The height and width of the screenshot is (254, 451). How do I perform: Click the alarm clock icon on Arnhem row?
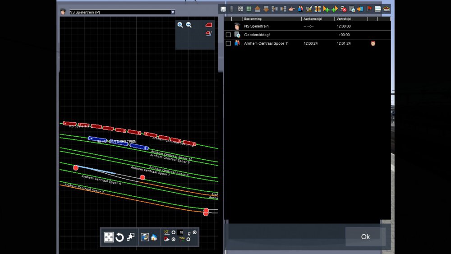[373, 43]
